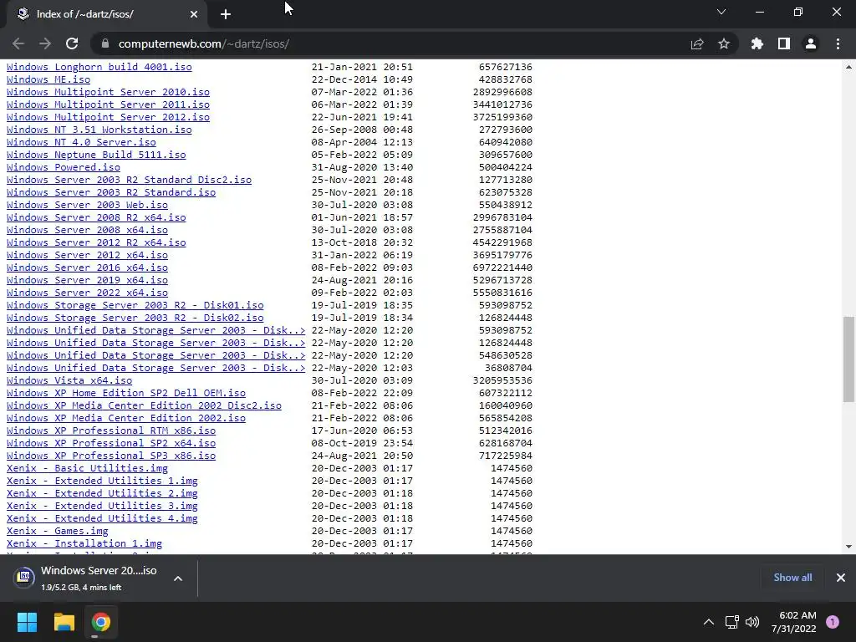The height and width of the screenshot is (642, 856).
Task: Click the Chrome taskbar icon
Action: (101, 622)
